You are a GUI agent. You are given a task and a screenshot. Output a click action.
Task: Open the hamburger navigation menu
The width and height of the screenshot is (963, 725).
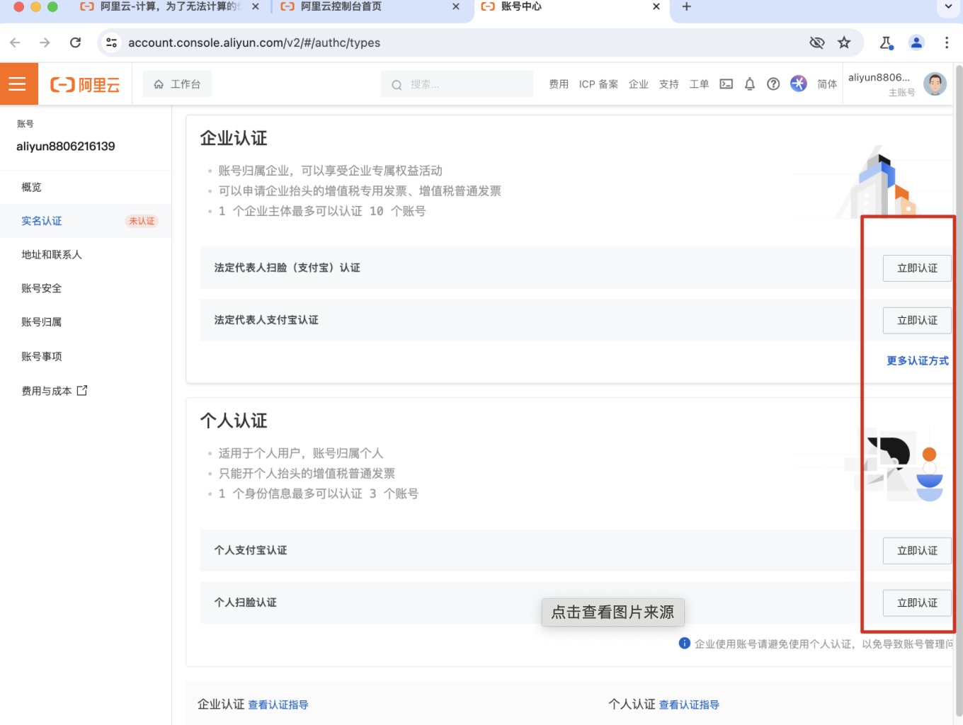pos(18,84)
